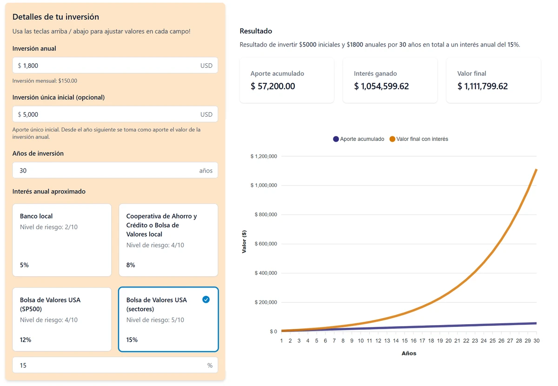Click the purple Aporte acumulado legend dot
Screen dimensions: 558x386
(x=336, y=139)
